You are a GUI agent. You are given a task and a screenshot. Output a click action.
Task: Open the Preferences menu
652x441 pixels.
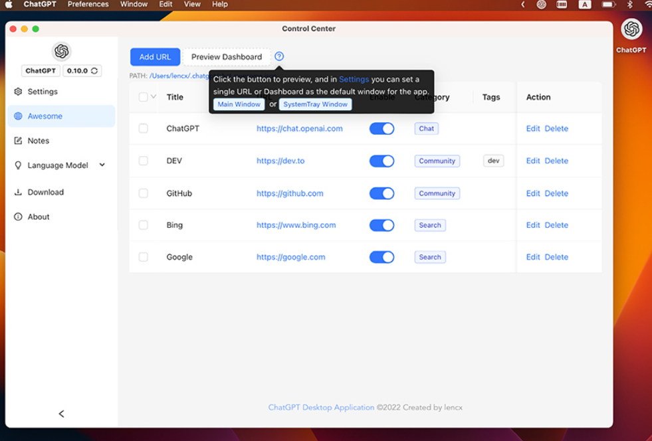[x=88, y=4]
